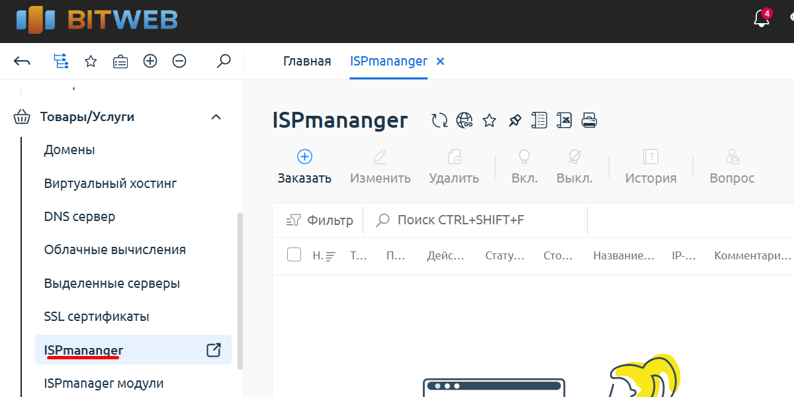Image resolution: width=794 pixels, height=397 pixels.
Task: Click the notifications bell icon
Action: [x=762, y=19]
